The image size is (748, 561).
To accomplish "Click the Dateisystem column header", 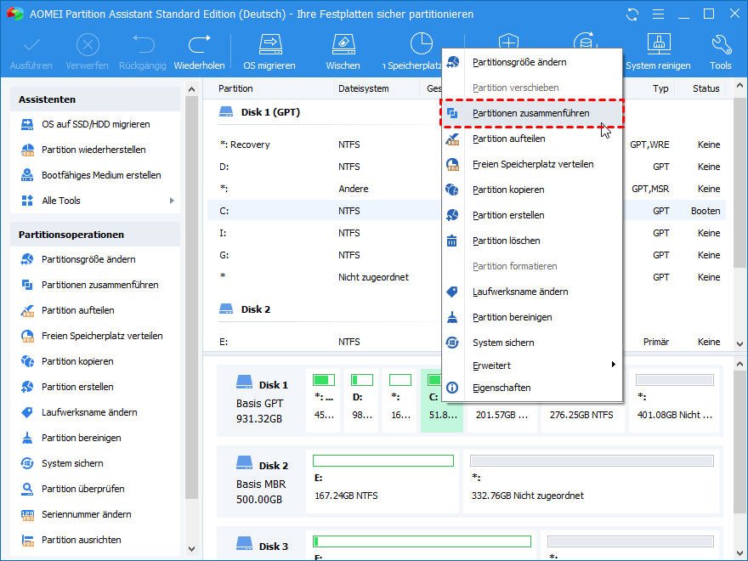I will [364, 88].
